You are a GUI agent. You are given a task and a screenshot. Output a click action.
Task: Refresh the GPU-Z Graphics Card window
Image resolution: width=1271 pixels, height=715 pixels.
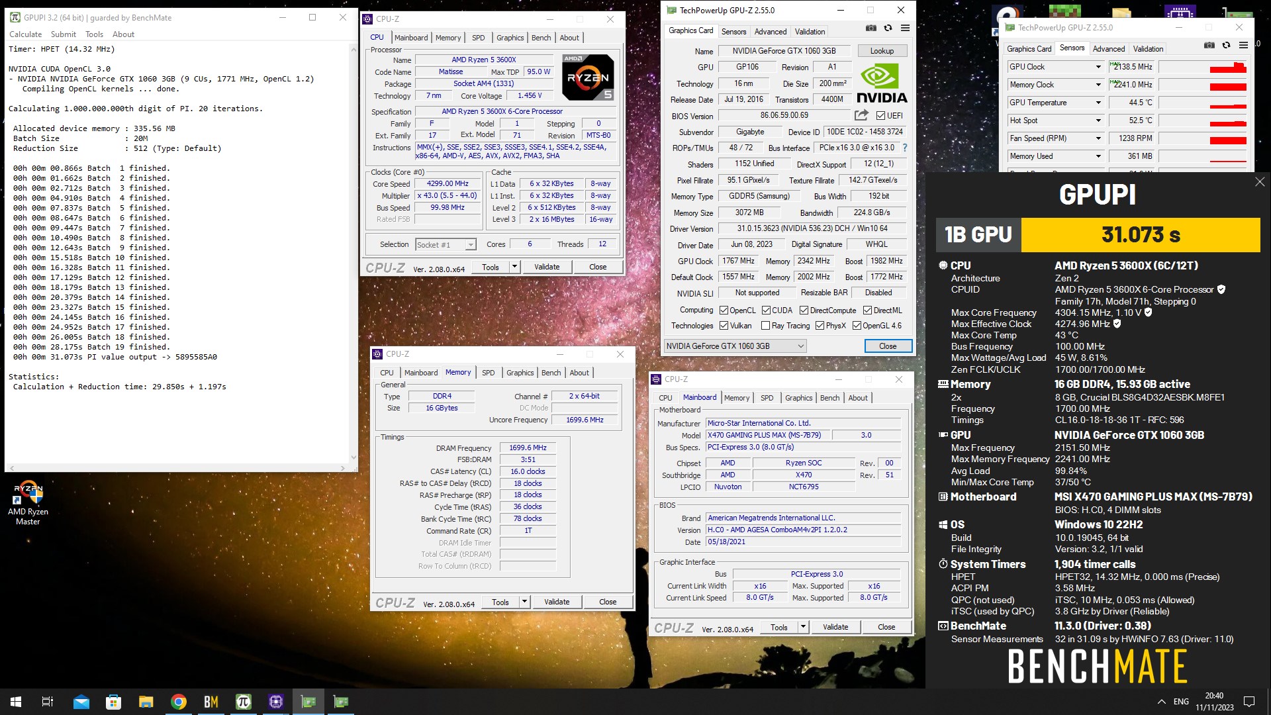(888, 28)
